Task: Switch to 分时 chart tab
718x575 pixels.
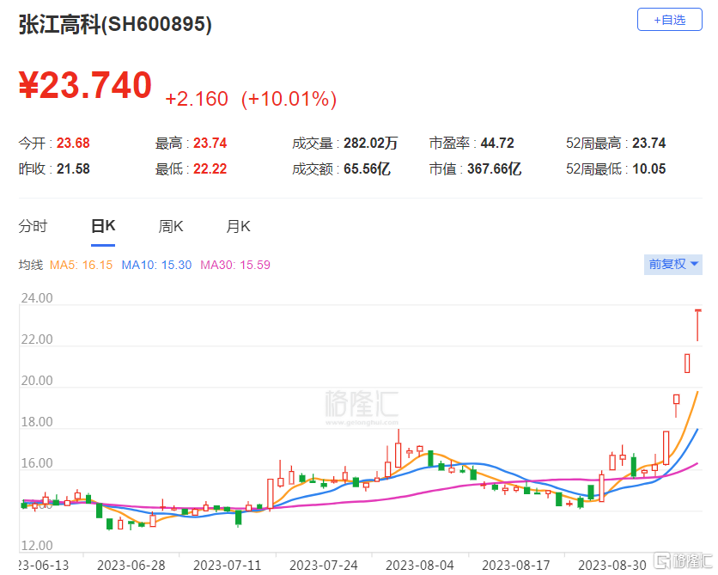Action: click(33, 226)
